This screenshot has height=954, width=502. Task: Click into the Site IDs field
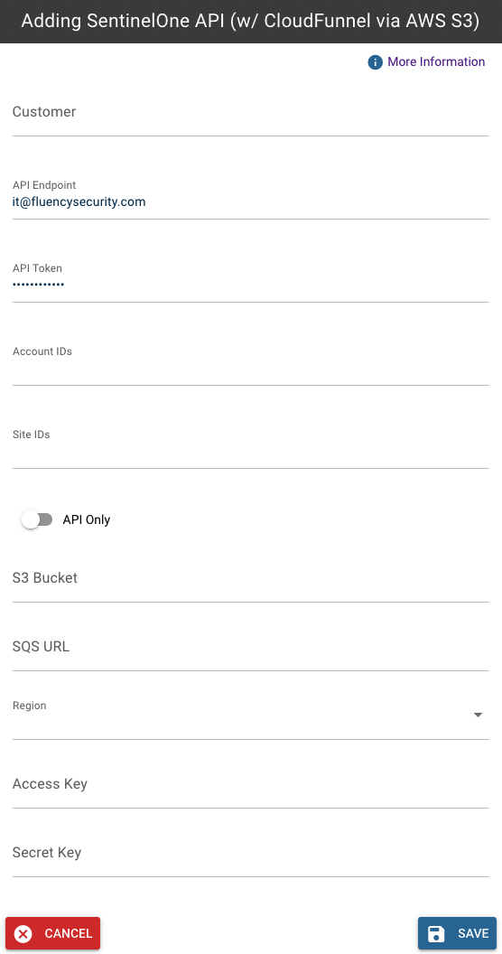coord(250,447)
